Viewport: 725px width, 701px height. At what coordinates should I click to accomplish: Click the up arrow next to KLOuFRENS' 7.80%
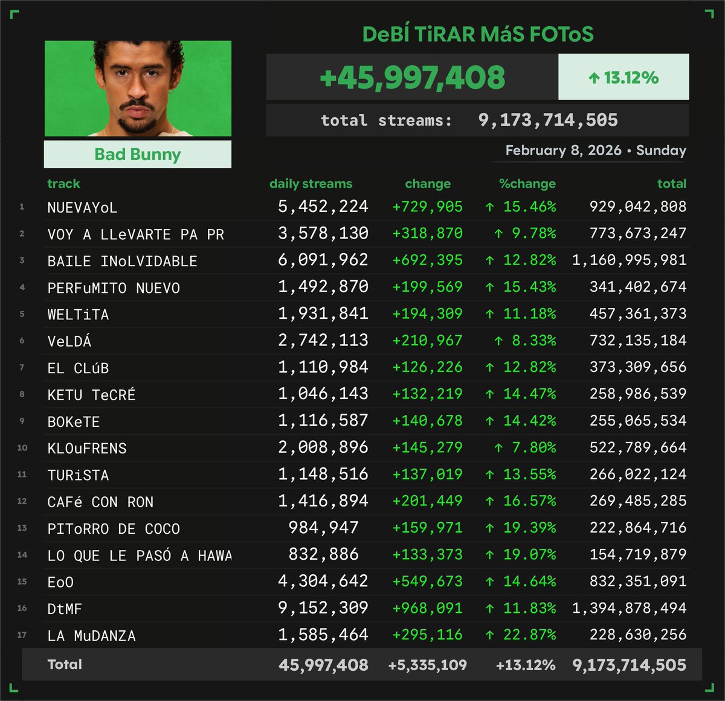point(500,448)
